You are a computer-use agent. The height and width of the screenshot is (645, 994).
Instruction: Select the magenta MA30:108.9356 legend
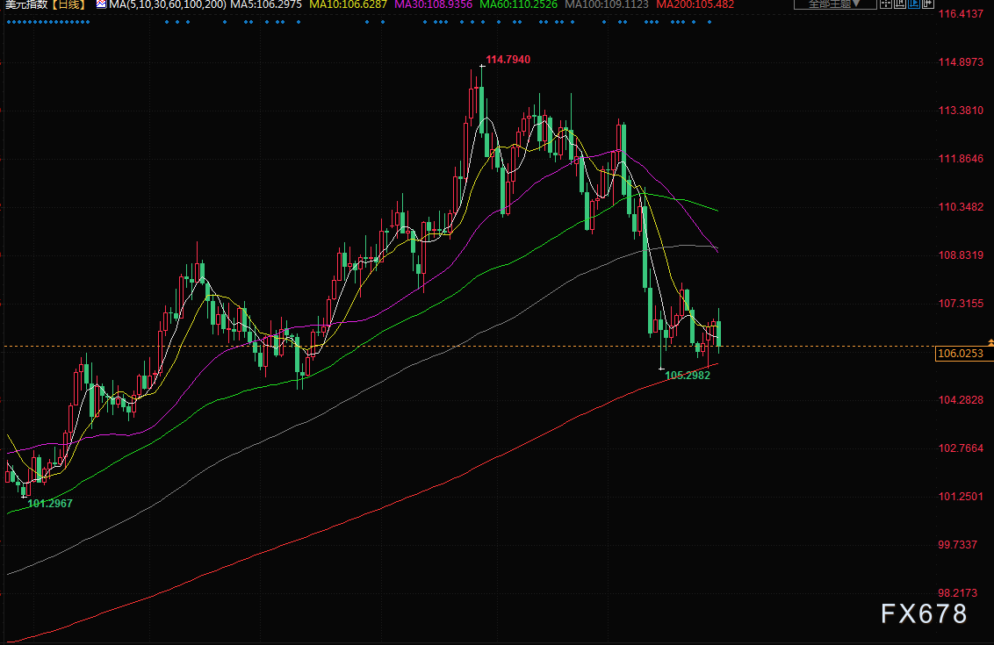point(434,4)
